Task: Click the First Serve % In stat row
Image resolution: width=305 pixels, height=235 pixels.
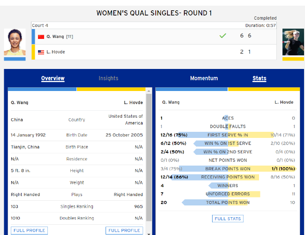Action: point(228,135)
